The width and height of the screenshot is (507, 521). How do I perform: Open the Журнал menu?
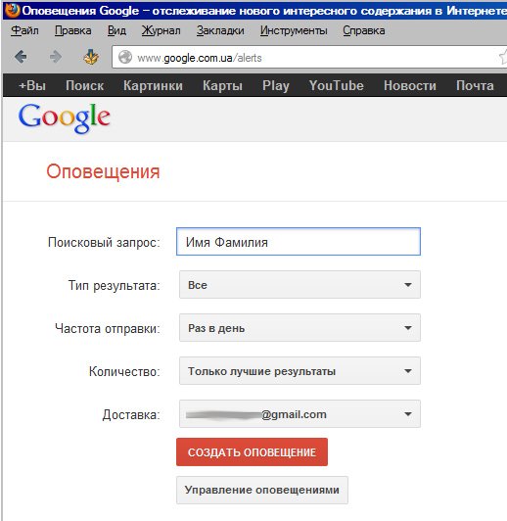[x=161, y=30]
